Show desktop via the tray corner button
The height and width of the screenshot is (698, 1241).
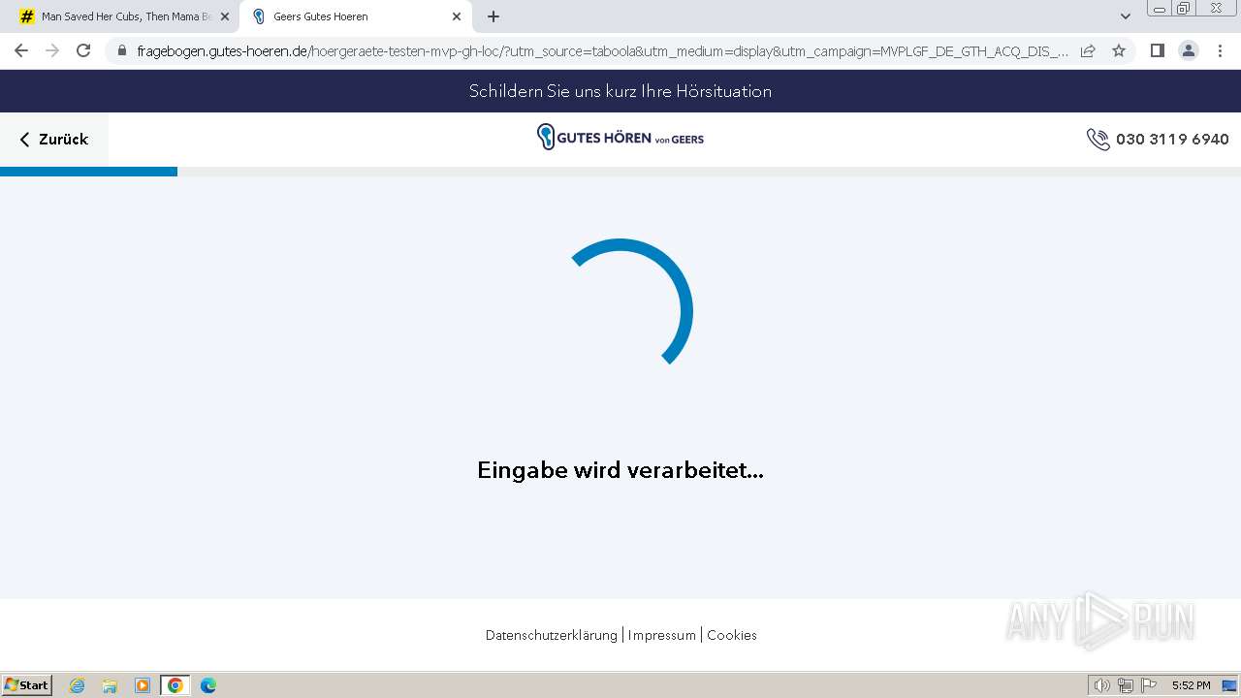1229,685
